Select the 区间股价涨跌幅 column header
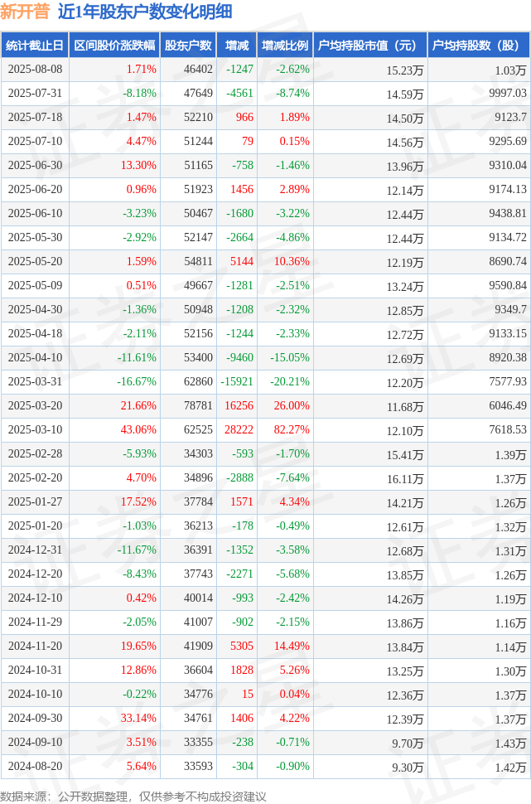This screenshot has height=804, width=531. point(114,46)
